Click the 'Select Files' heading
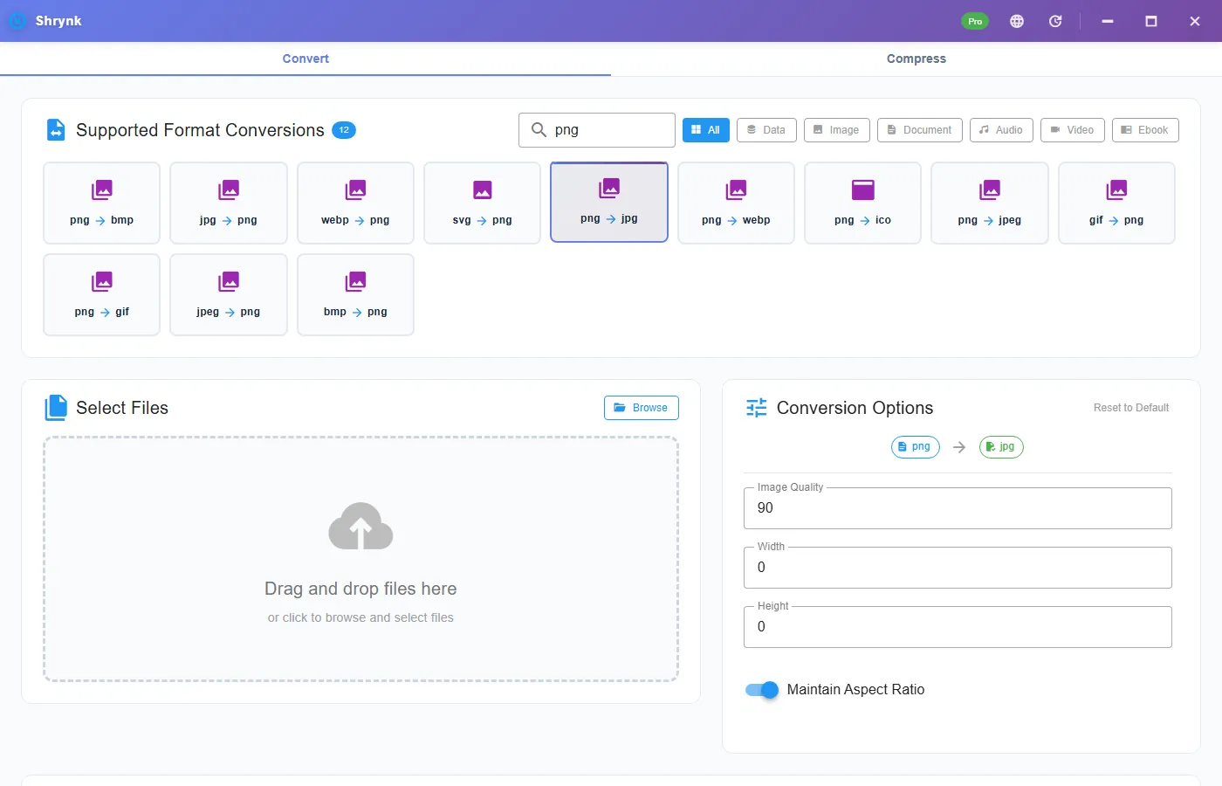Image resolution: width=1222 pixels, height=786 pixels. [x=122, y=408]
